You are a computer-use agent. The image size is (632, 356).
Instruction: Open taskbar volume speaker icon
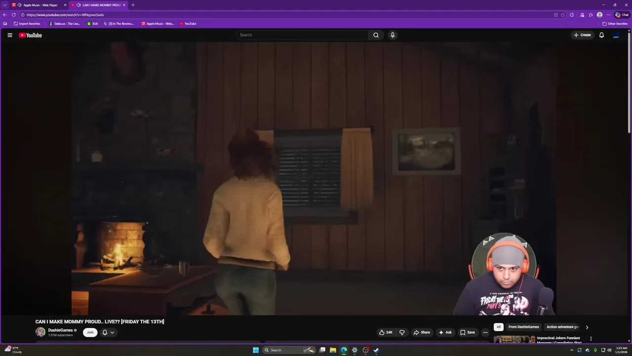pyautogui.click(x=609, y=350)
